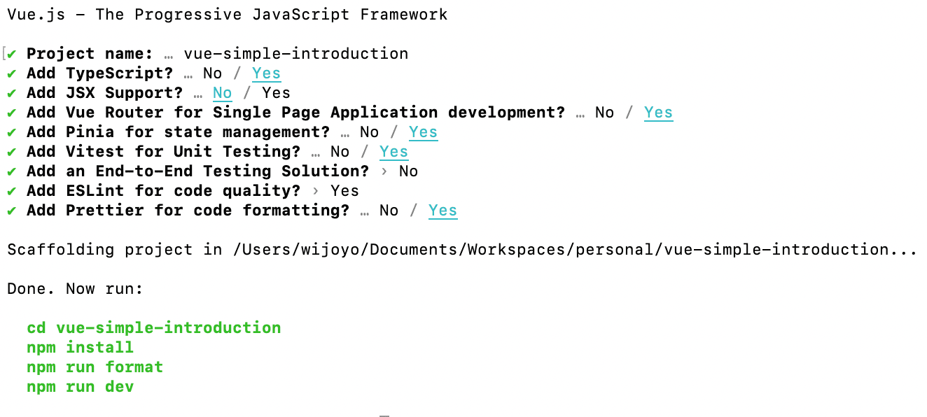Screen dimensions: 927x417
Task: Select the project name value on the Project name line
Action: pos(296,54)
